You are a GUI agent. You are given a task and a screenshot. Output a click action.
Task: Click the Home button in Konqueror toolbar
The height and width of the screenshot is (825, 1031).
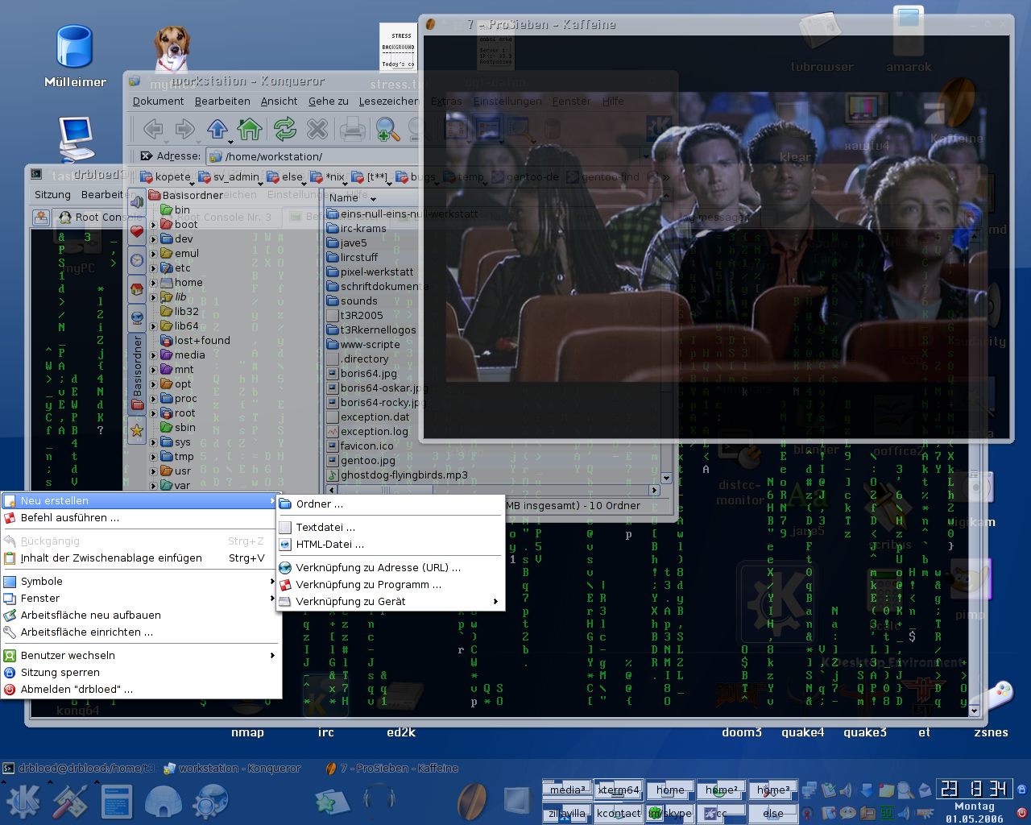[250, 129]
